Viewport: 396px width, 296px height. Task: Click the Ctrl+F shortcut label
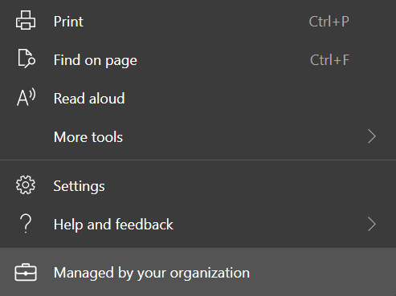point(329,60)
